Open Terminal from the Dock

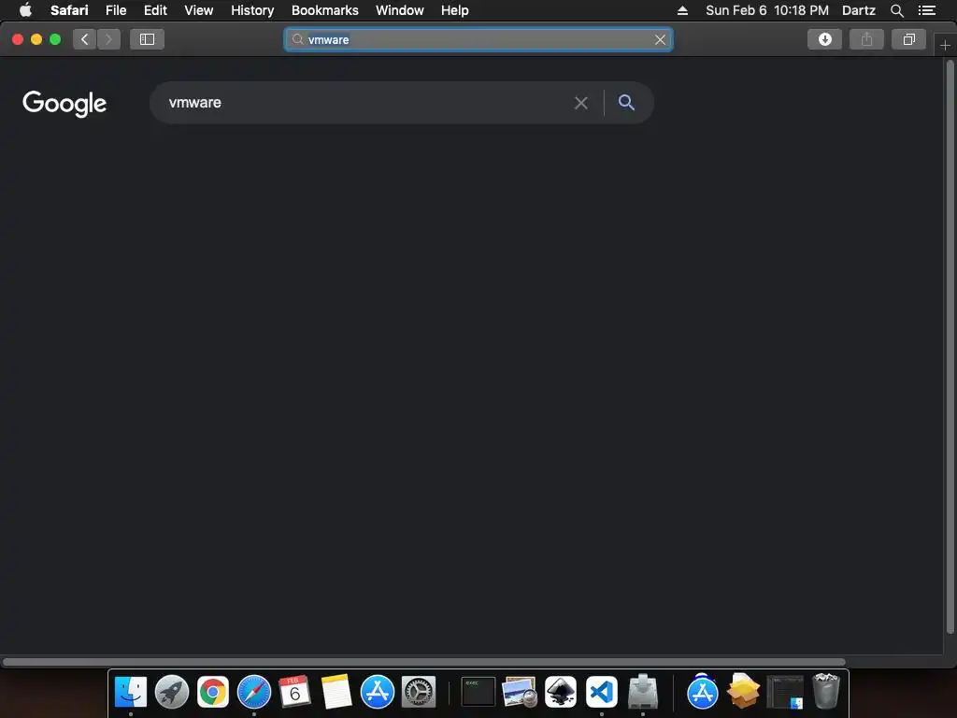[478, 692]
